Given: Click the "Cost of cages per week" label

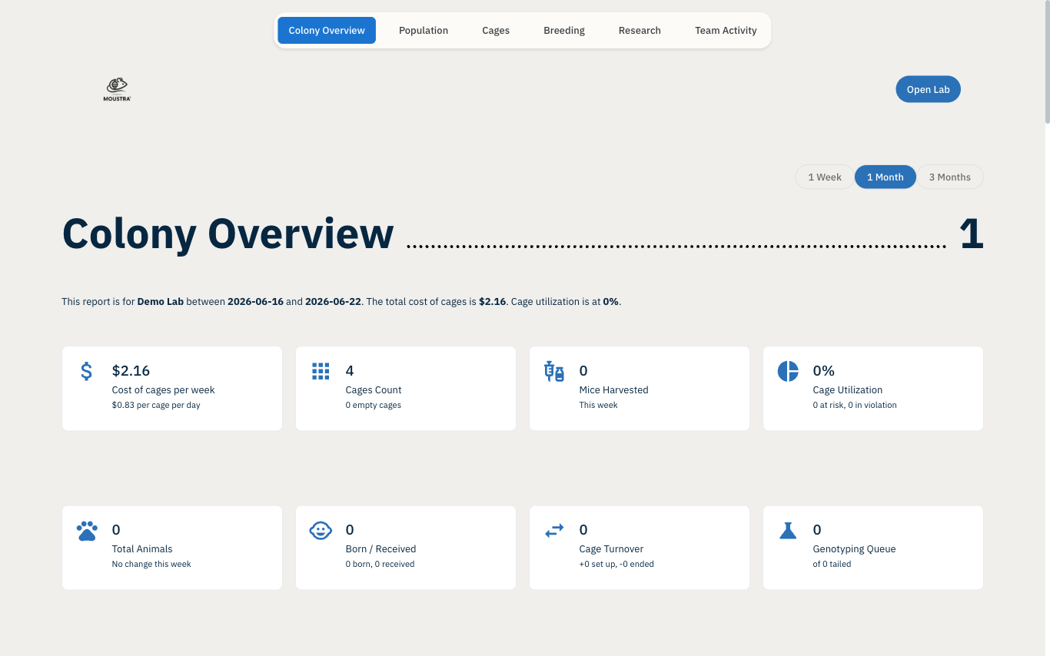Looking at the screenshot, I should tap(164, 390).
